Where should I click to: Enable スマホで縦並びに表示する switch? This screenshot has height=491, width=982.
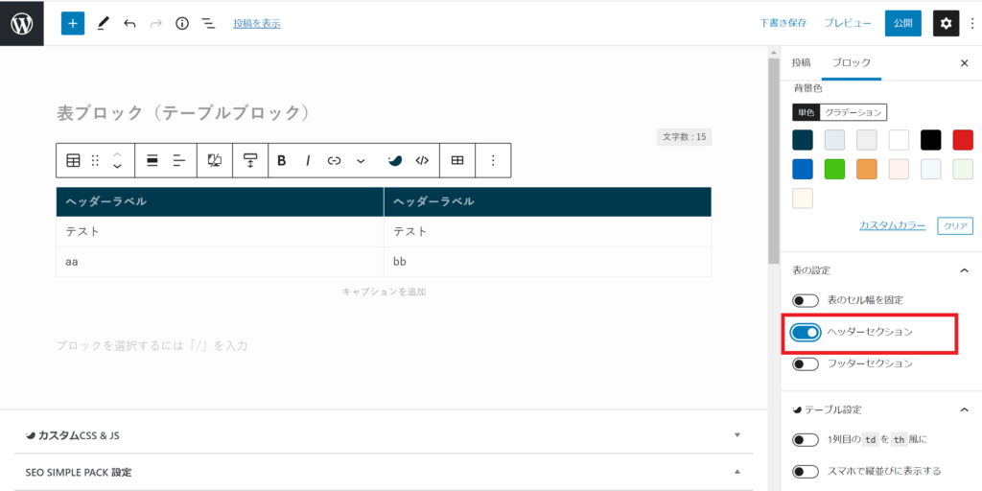coord(806,471)
